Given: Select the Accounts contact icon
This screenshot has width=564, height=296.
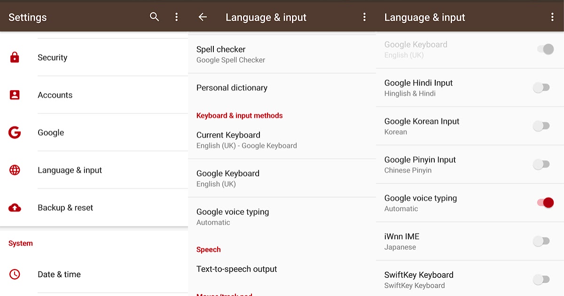Looking at the screenshot, I should click(x=15, y=94).
